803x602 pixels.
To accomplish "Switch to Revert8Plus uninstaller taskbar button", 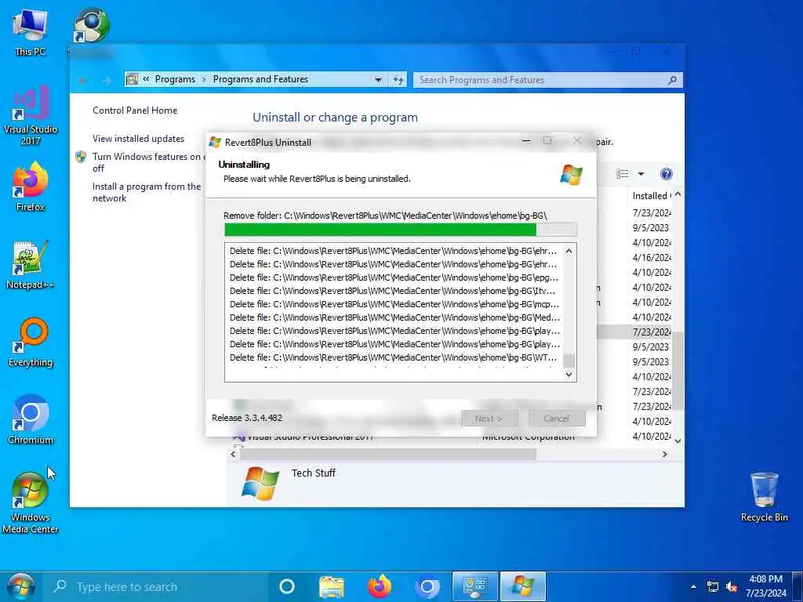I will 523,586.
